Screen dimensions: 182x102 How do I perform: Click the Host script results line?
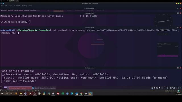pos(17,71)
